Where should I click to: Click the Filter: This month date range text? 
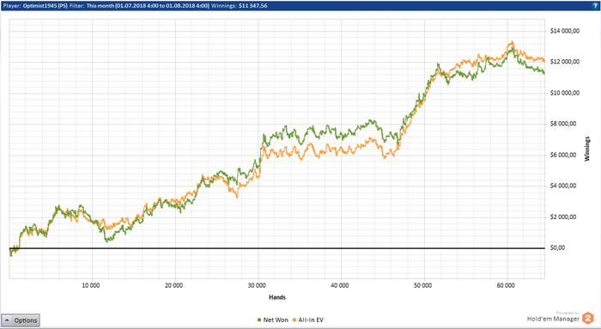click(139, 6)
